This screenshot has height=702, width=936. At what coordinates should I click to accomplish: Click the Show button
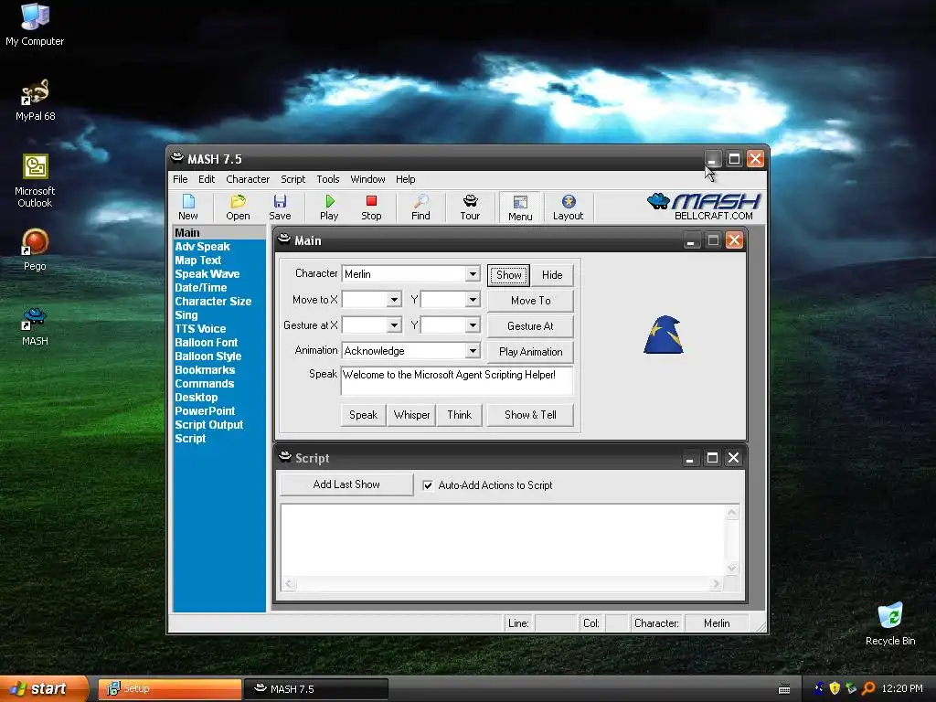(508, 275)
